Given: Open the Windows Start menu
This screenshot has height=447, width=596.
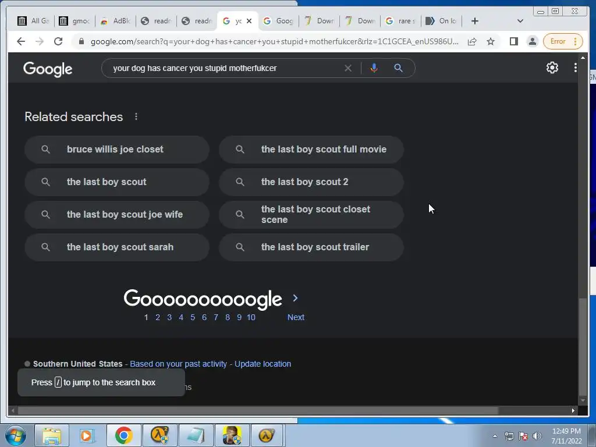Looking at the screenshot, I should pyautogui.click(x=16, y=435).
